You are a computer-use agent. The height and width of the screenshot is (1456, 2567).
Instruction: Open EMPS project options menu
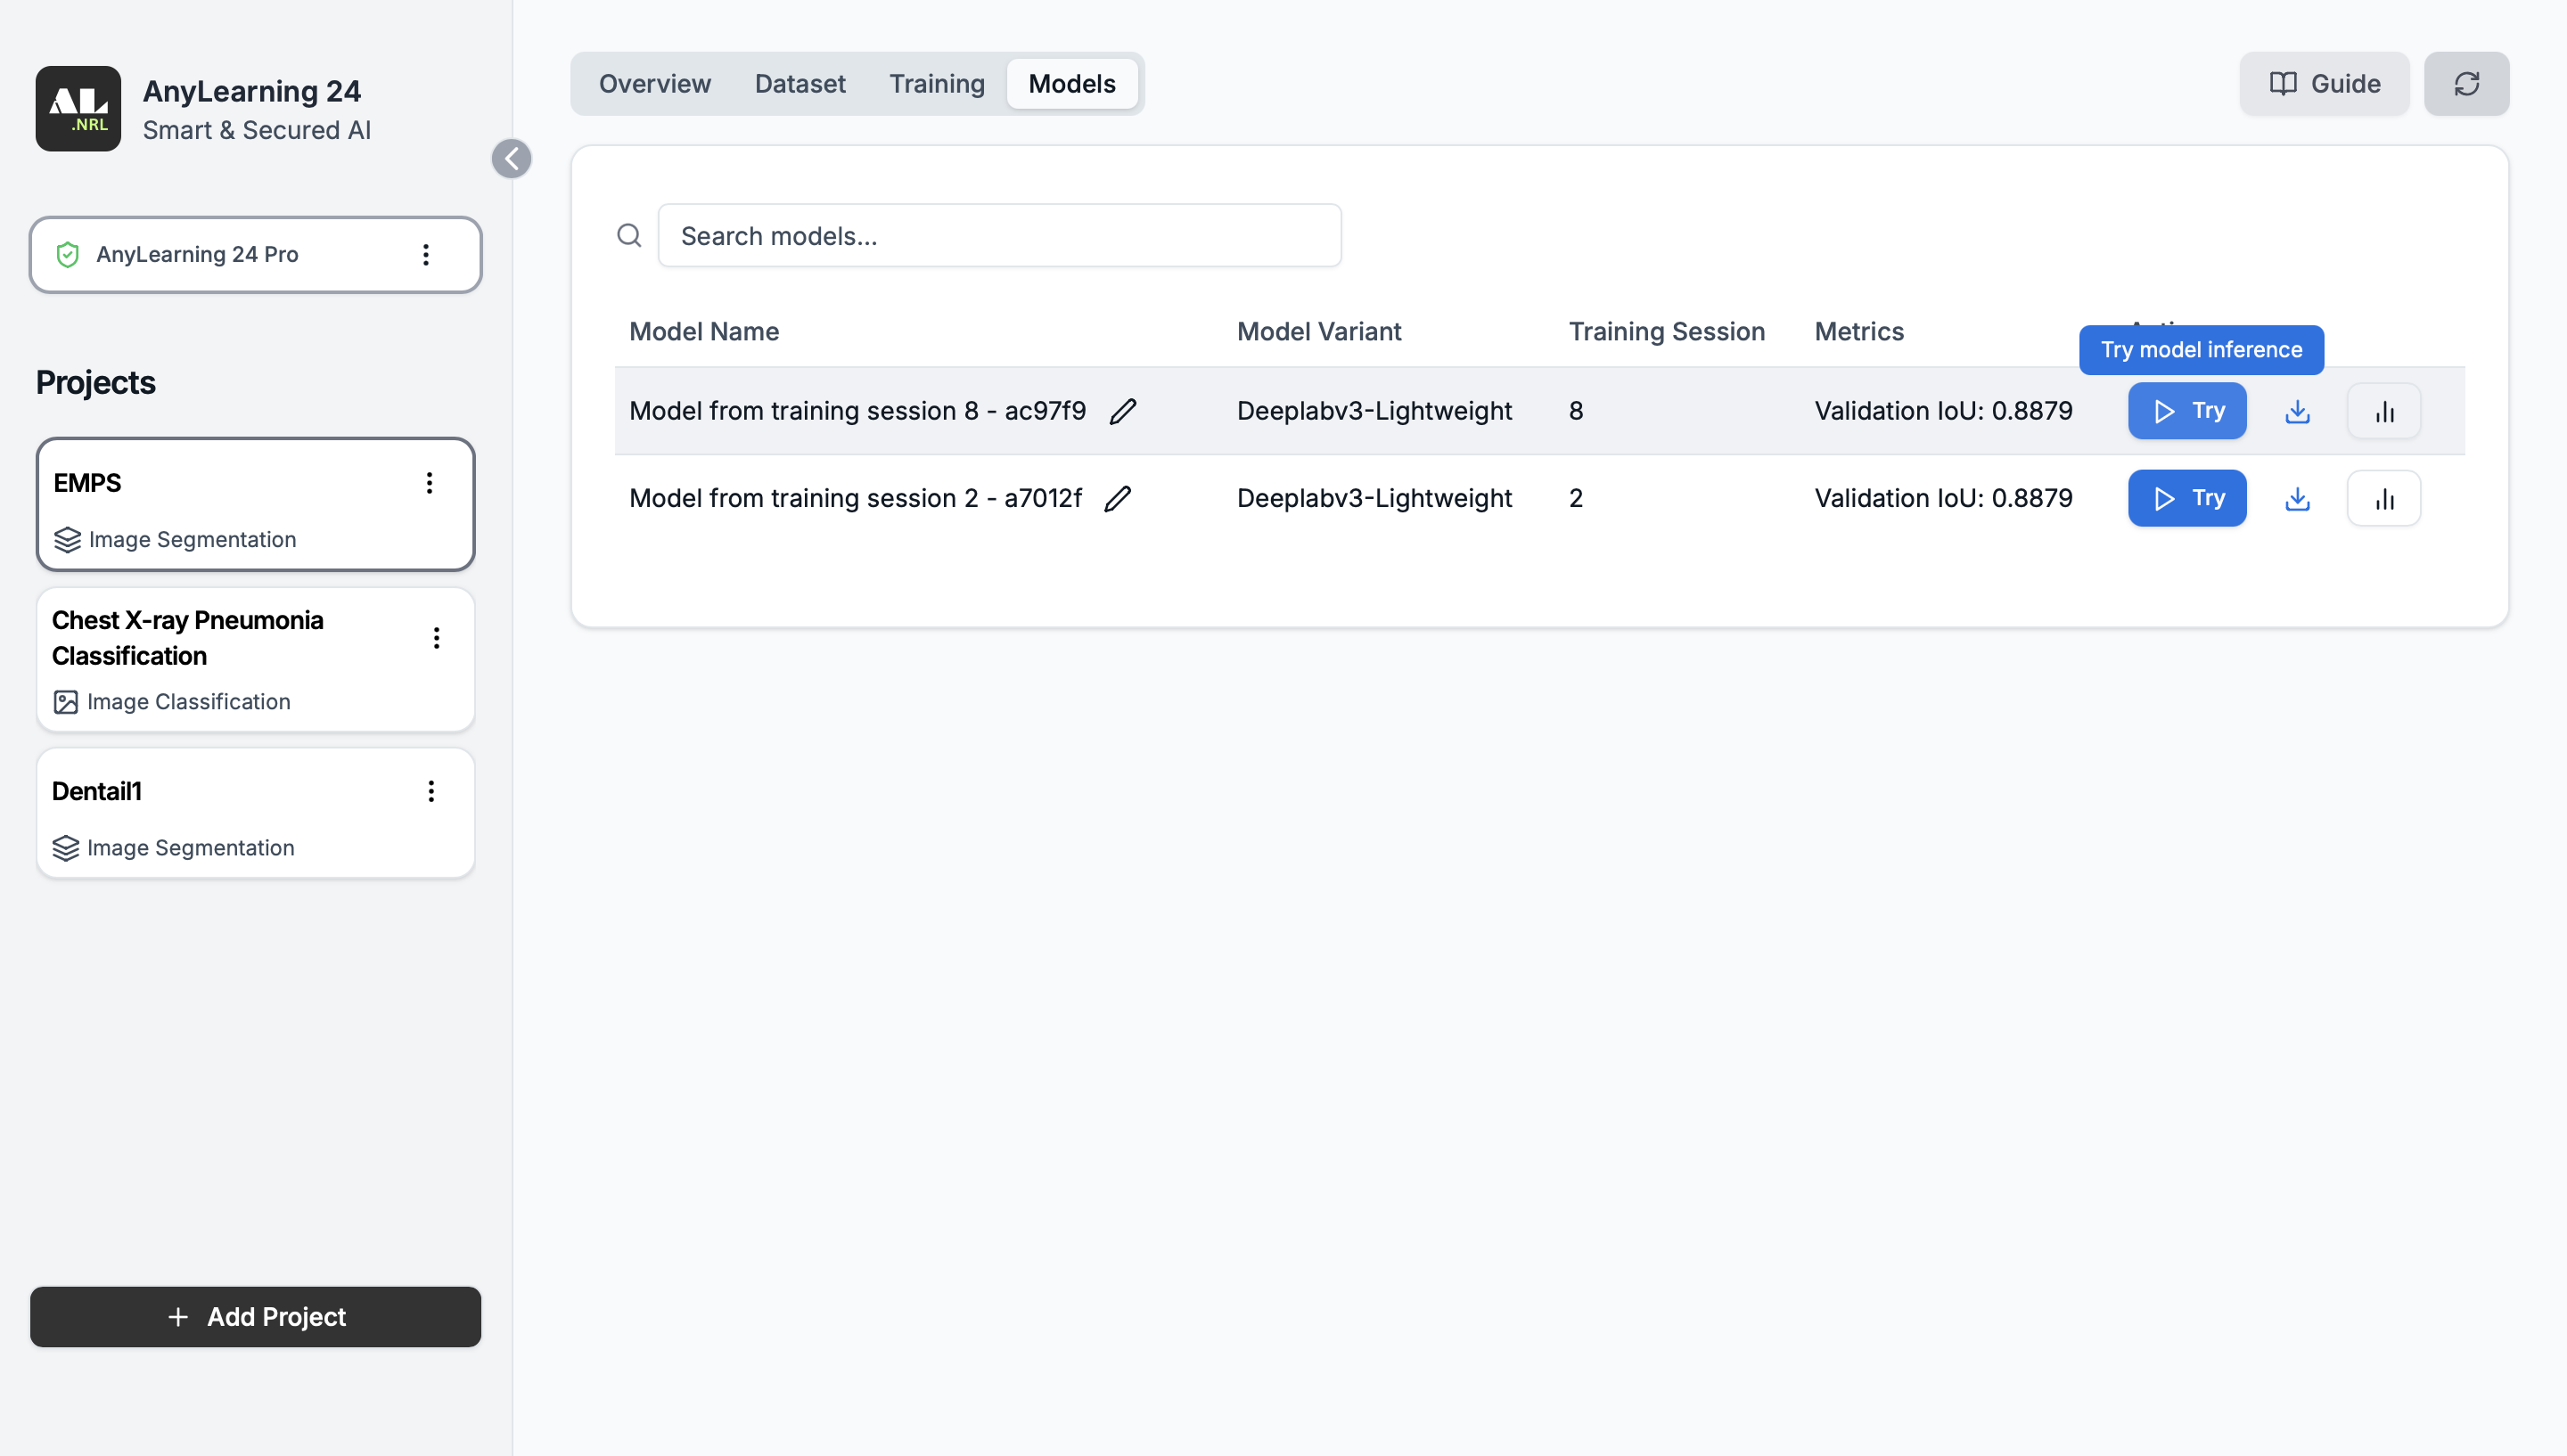click(x=429, y=483)
